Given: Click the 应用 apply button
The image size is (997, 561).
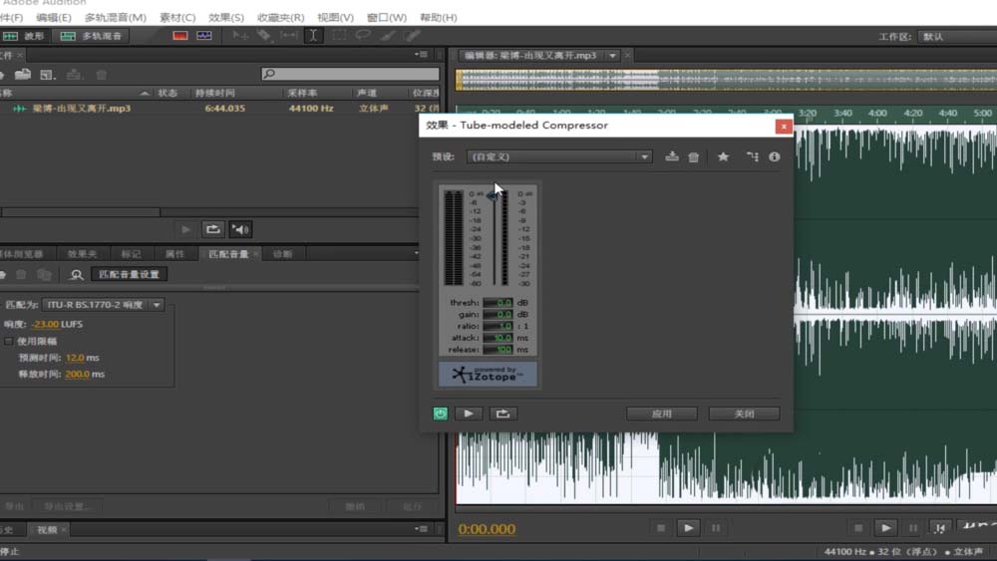Looking at the screenshot, I should [662, 414].
